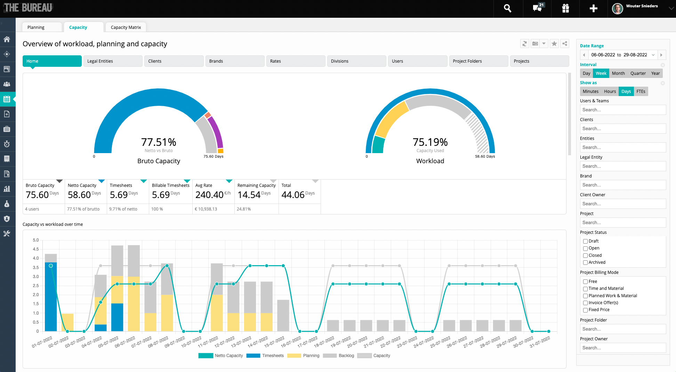
Task: Tick the Fixed Price billing mode checkbox
Action: [x=585, y=310]
